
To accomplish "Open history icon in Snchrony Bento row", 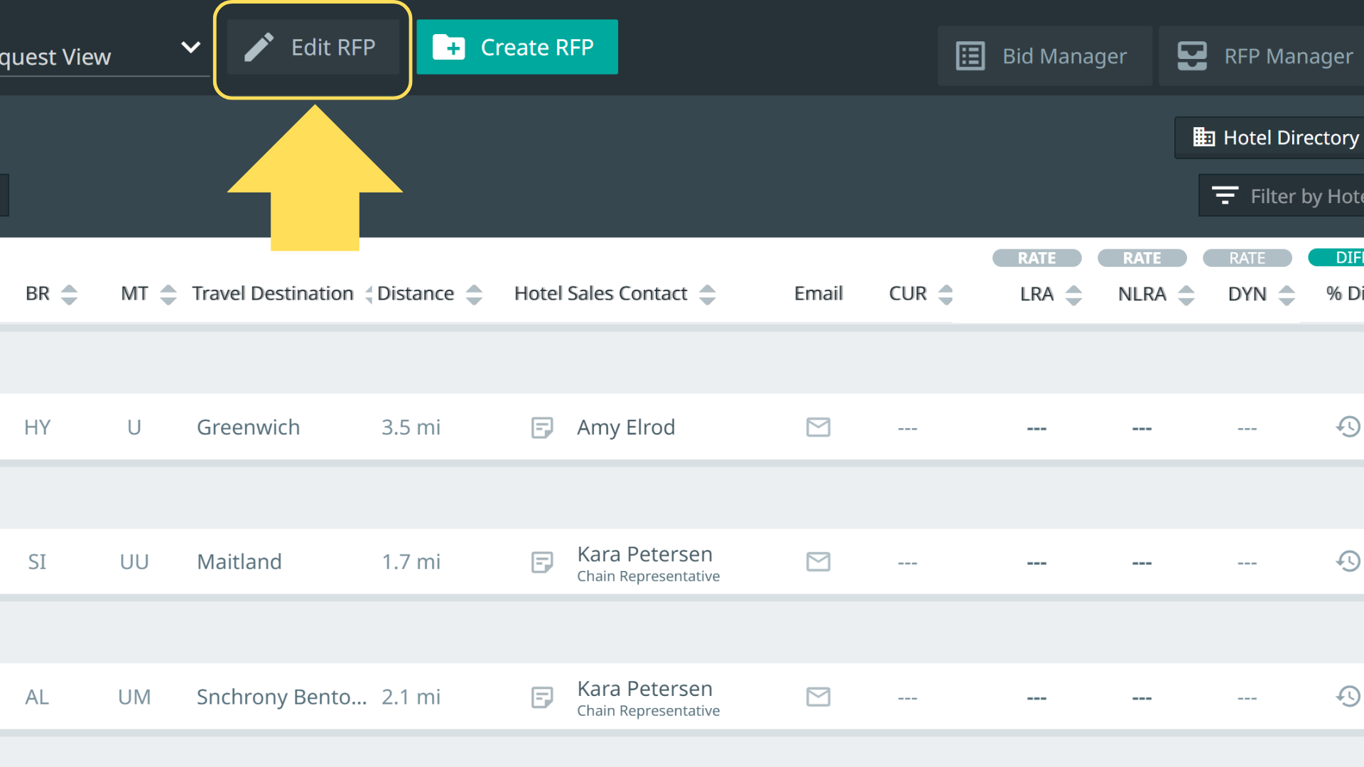I will pos(1348,696).
